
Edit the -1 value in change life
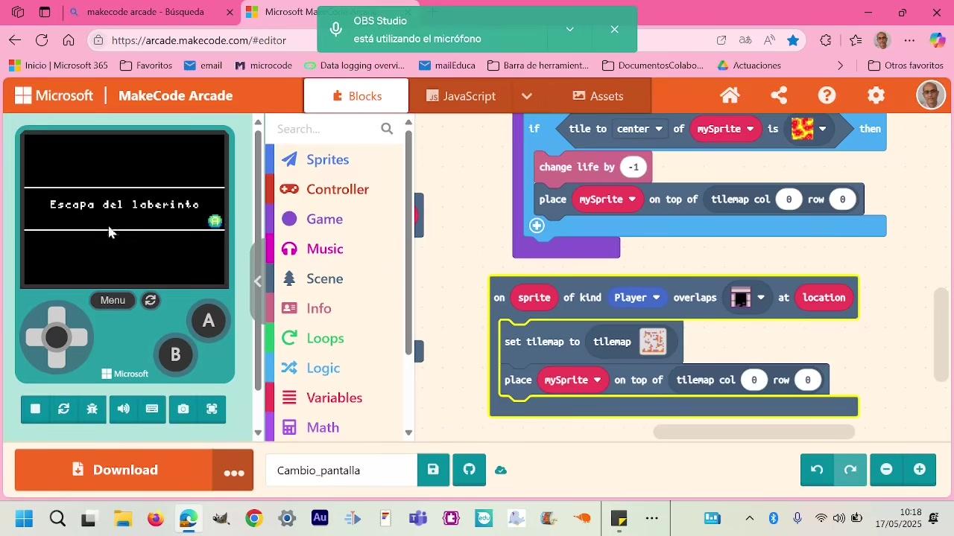[634, 167]
